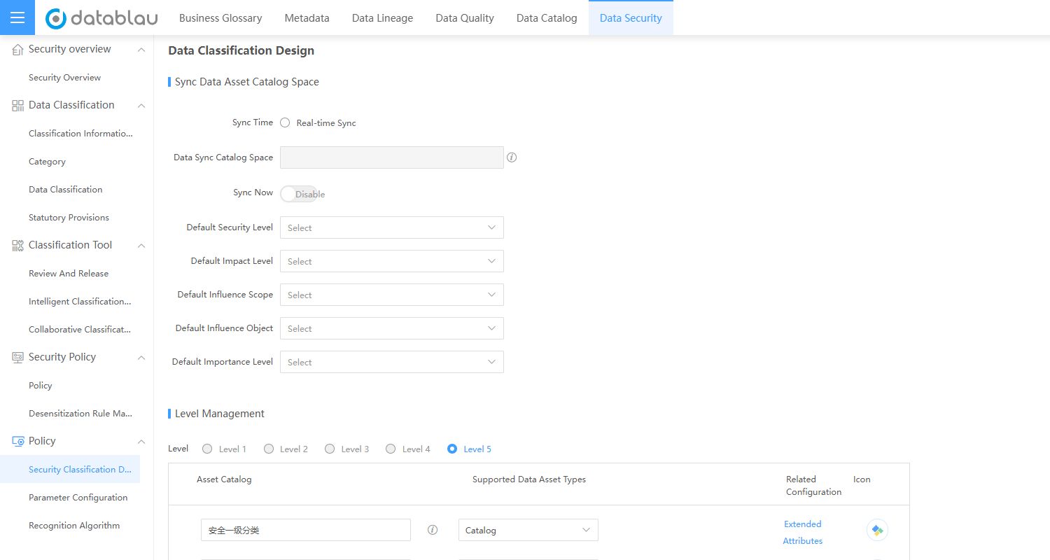The image size is (1050, 560).
Task: Open the hamburger menu in the top-left corner
Action: 17,17
